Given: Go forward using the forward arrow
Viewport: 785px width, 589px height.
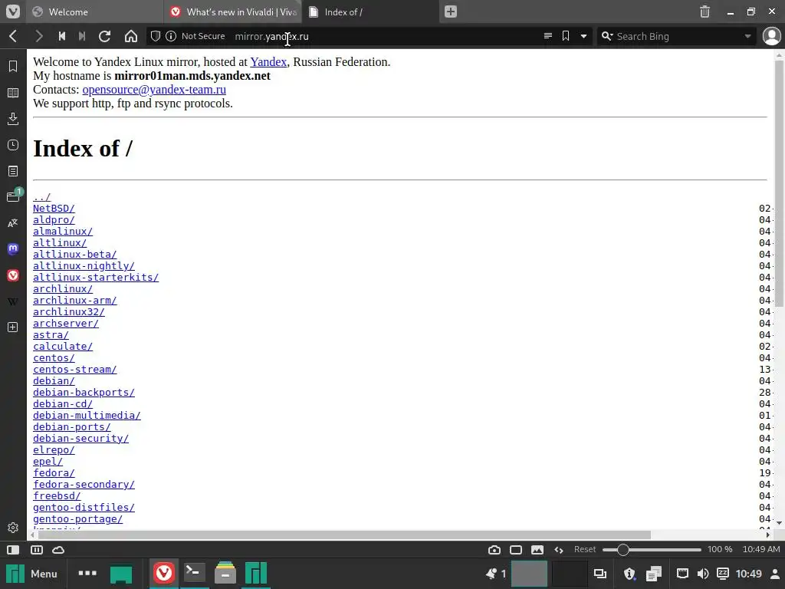Looking at the screenshot, I should 38,36.
